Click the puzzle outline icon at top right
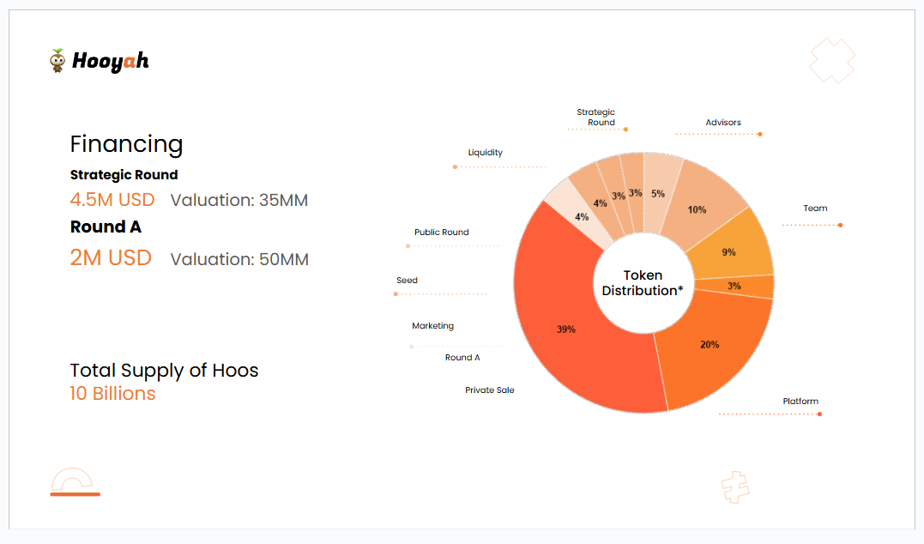The height and width of the screenshot is (544, 924). (x=832, y=60)
